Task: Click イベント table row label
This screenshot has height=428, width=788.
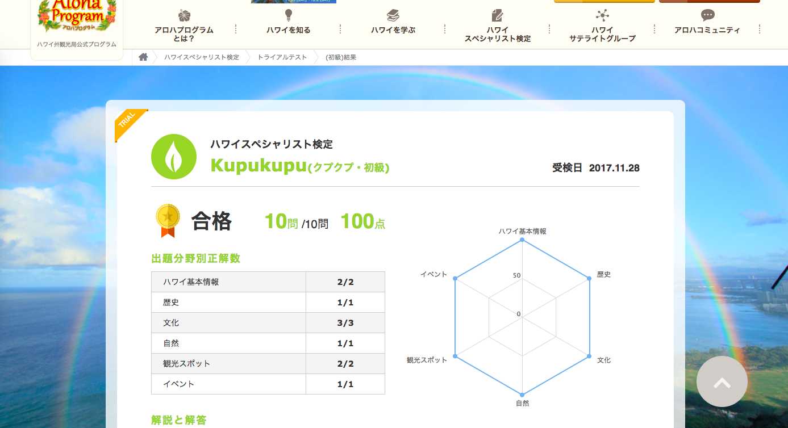Action: click(178, 384)
